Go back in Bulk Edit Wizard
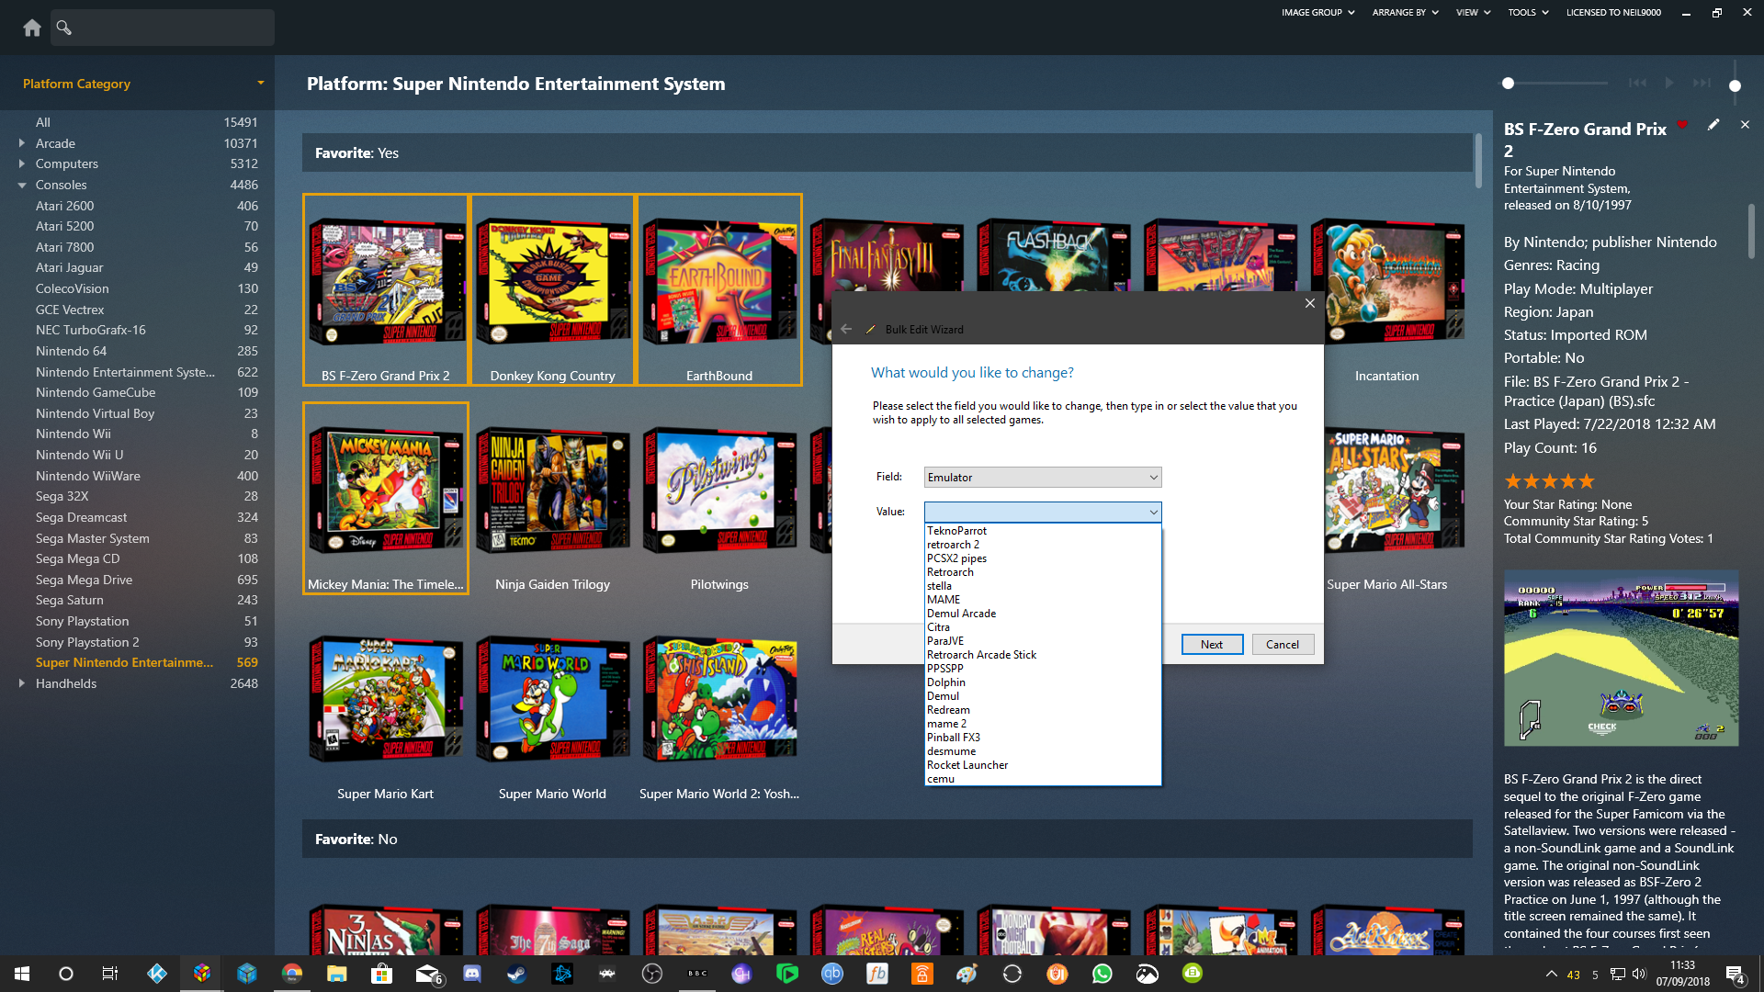 click(846, 329)
